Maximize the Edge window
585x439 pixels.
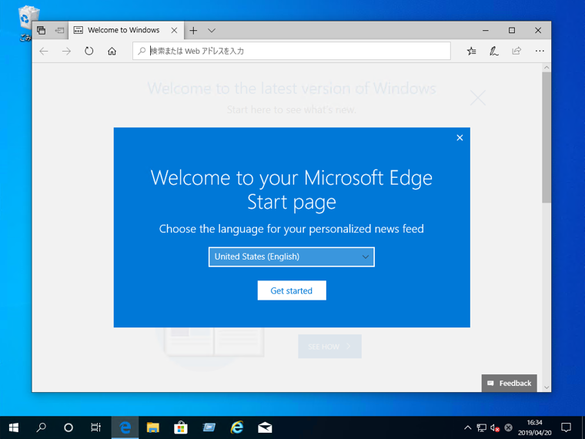pos(512,30)
